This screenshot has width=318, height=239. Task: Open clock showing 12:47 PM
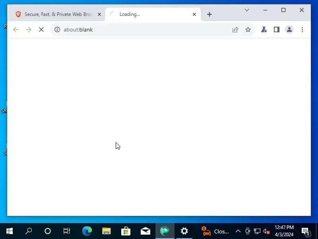click(284, 231)
